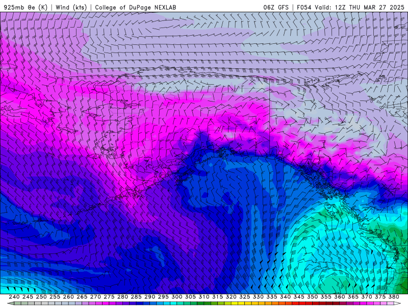This screenshot has width=408, height=306.
Task: Click the 310 color scale label
Action: 203,297
